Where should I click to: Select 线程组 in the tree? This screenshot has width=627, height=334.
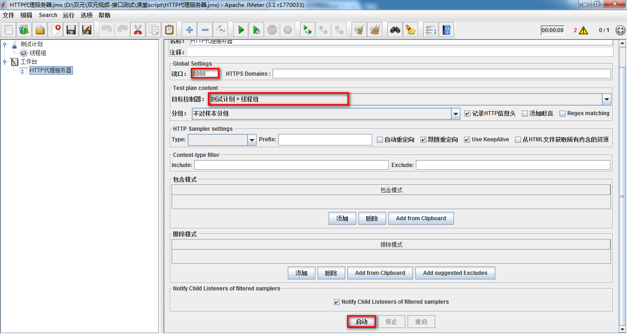tap(38, 53)
